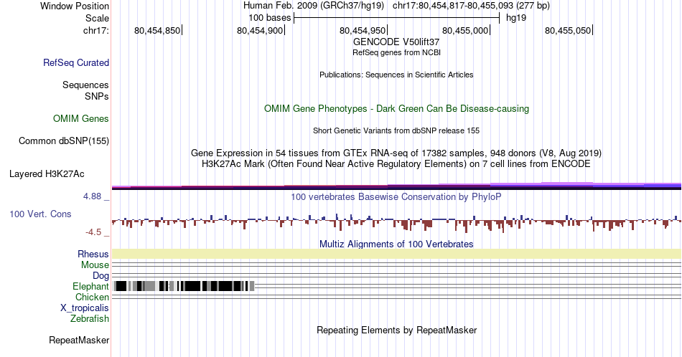Click the layered H3K27Ac signal band

[396, 186]
